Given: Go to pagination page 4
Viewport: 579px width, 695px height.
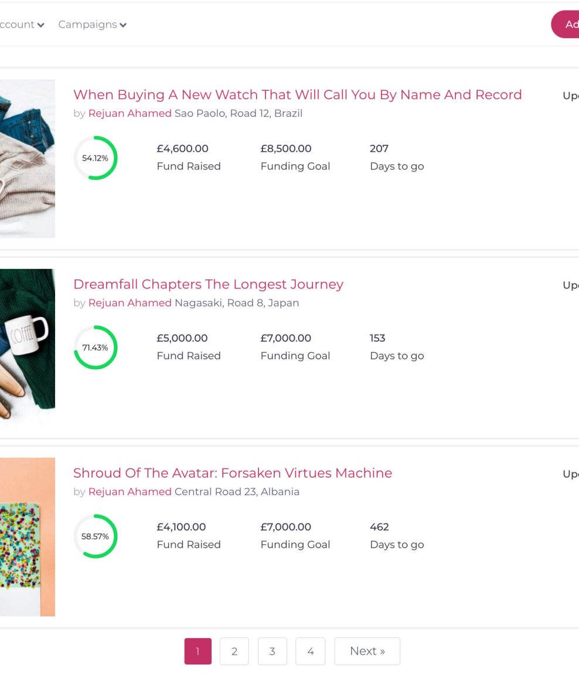Looking at the screenshot, I should click(x=311, y=651).
